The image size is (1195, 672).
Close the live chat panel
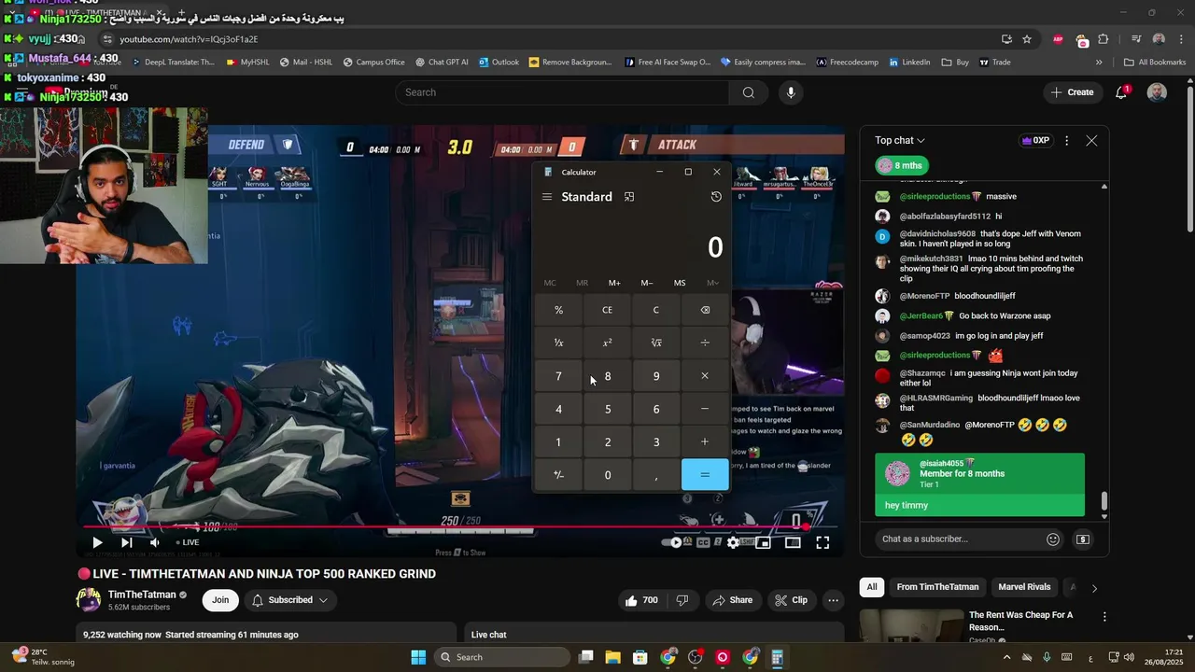[1091, 141]
